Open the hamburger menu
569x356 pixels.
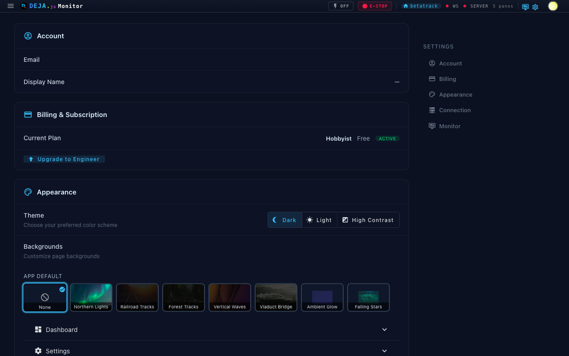10,6
